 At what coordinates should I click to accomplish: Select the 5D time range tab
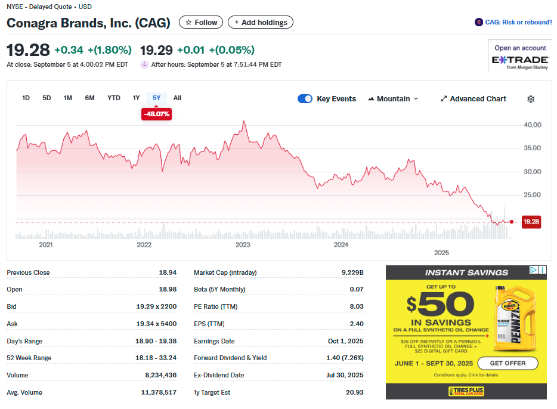click(x=47, y=98)
